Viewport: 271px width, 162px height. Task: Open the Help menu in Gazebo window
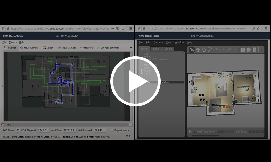pos(190,42)
